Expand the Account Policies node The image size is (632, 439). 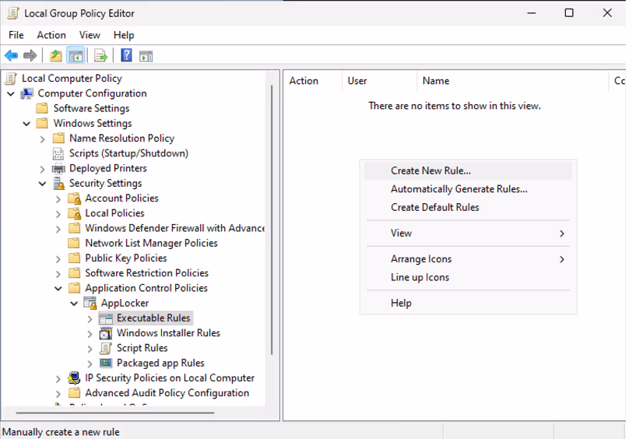(58, 199)
